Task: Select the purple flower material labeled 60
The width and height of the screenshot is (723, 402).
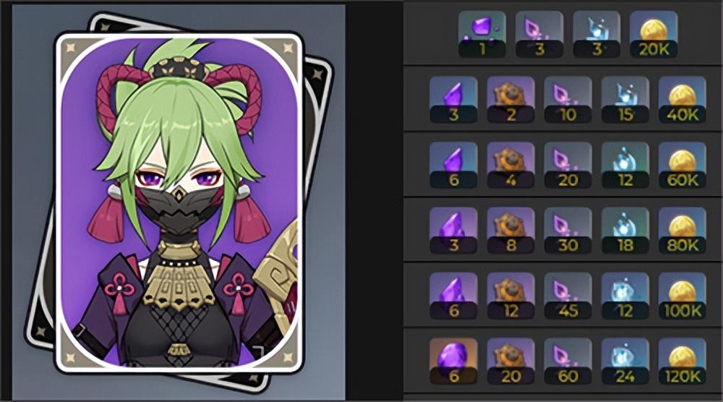Action: (568, 362)
